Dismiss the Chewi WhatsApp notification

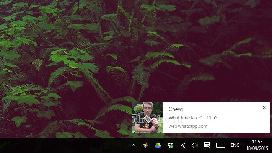(x=264, y=107)
